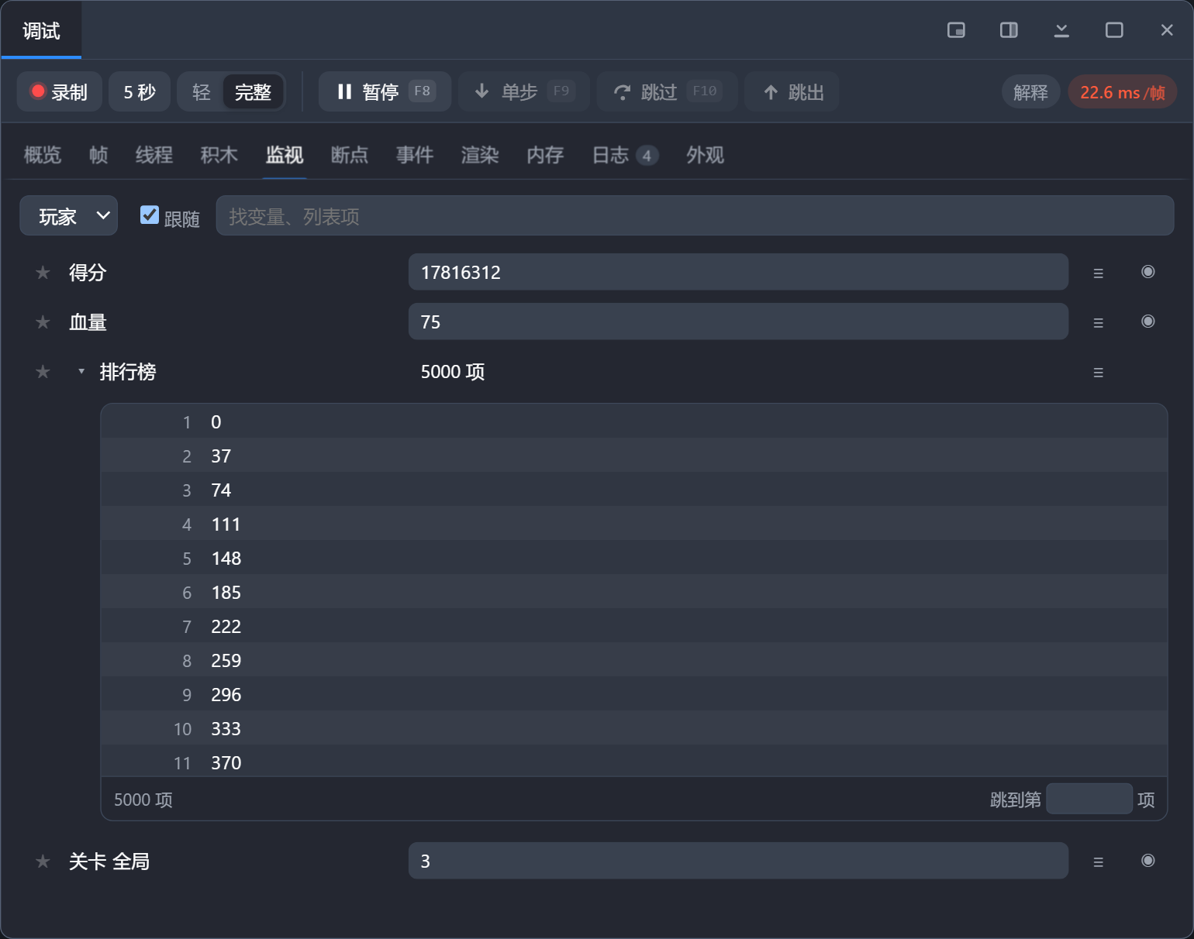Click the 跳出 step-out button
The width and height of the screenshot is (1194, 939).
[x=792, y=92]
